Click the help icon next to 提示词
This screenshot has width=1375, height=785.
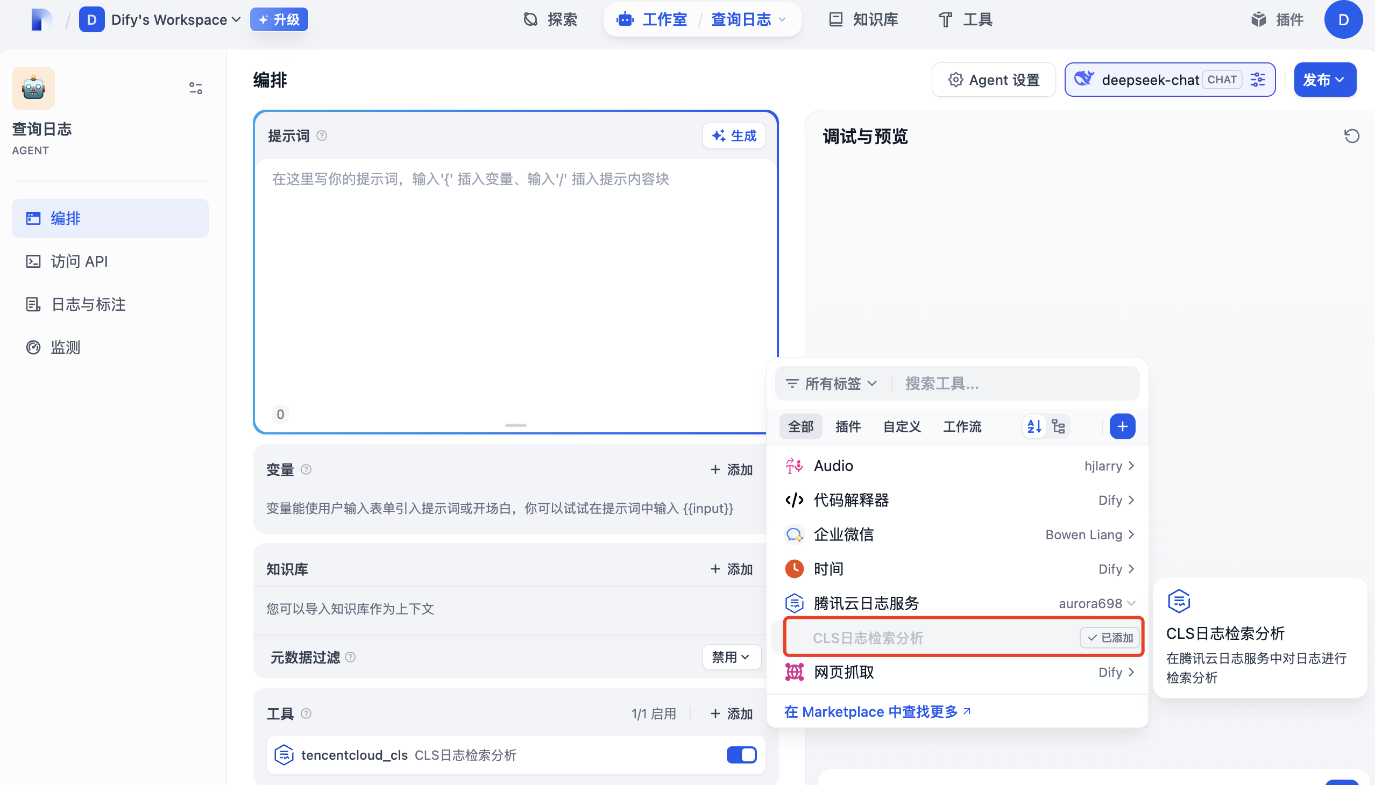(x=322, y=136)
